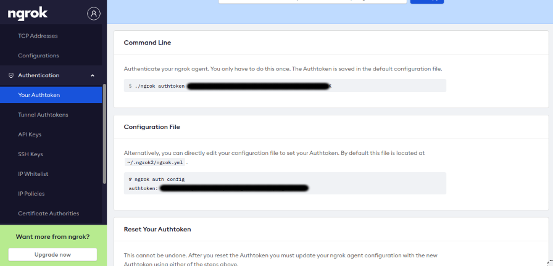Click the Upgrade now button
Viewport: 553px width, 266px height.
tap(52, 255)
